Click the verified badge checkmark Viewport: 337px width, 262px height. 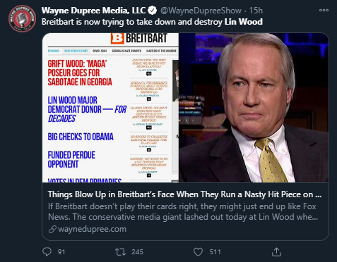153,11
